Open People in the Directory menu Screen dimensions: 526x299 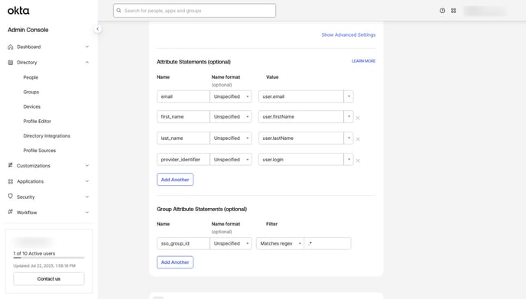tap(31, 77)
